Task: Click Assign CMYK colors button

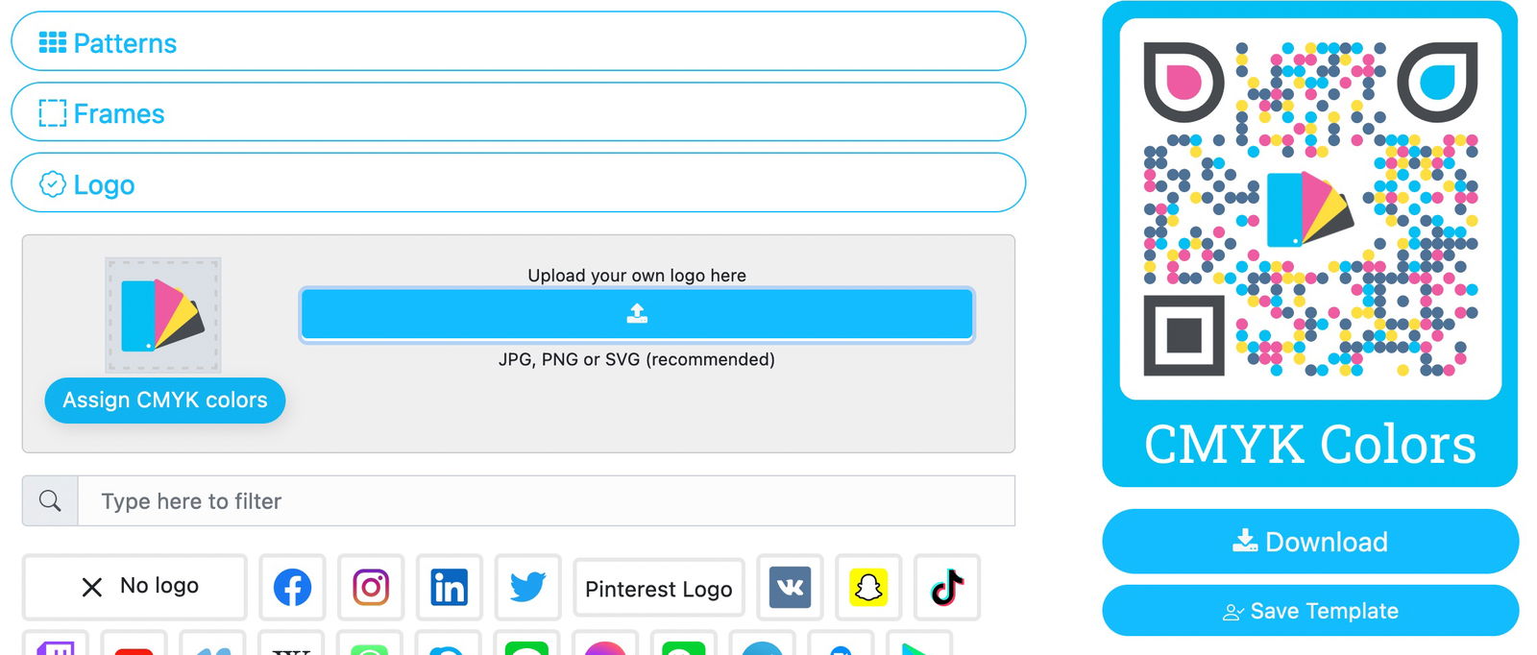Action: (165, 400)
